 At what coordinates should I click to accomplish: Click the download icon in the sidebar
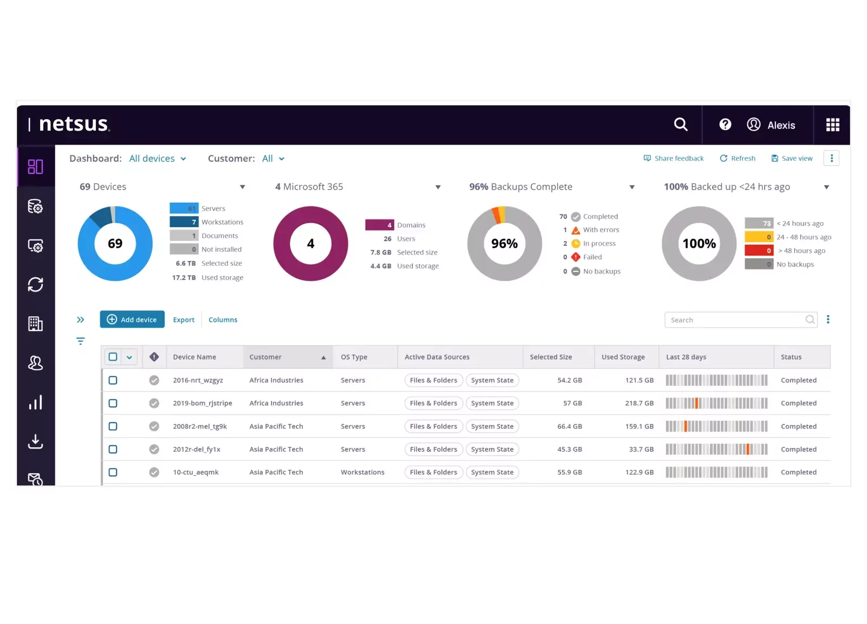36,441
